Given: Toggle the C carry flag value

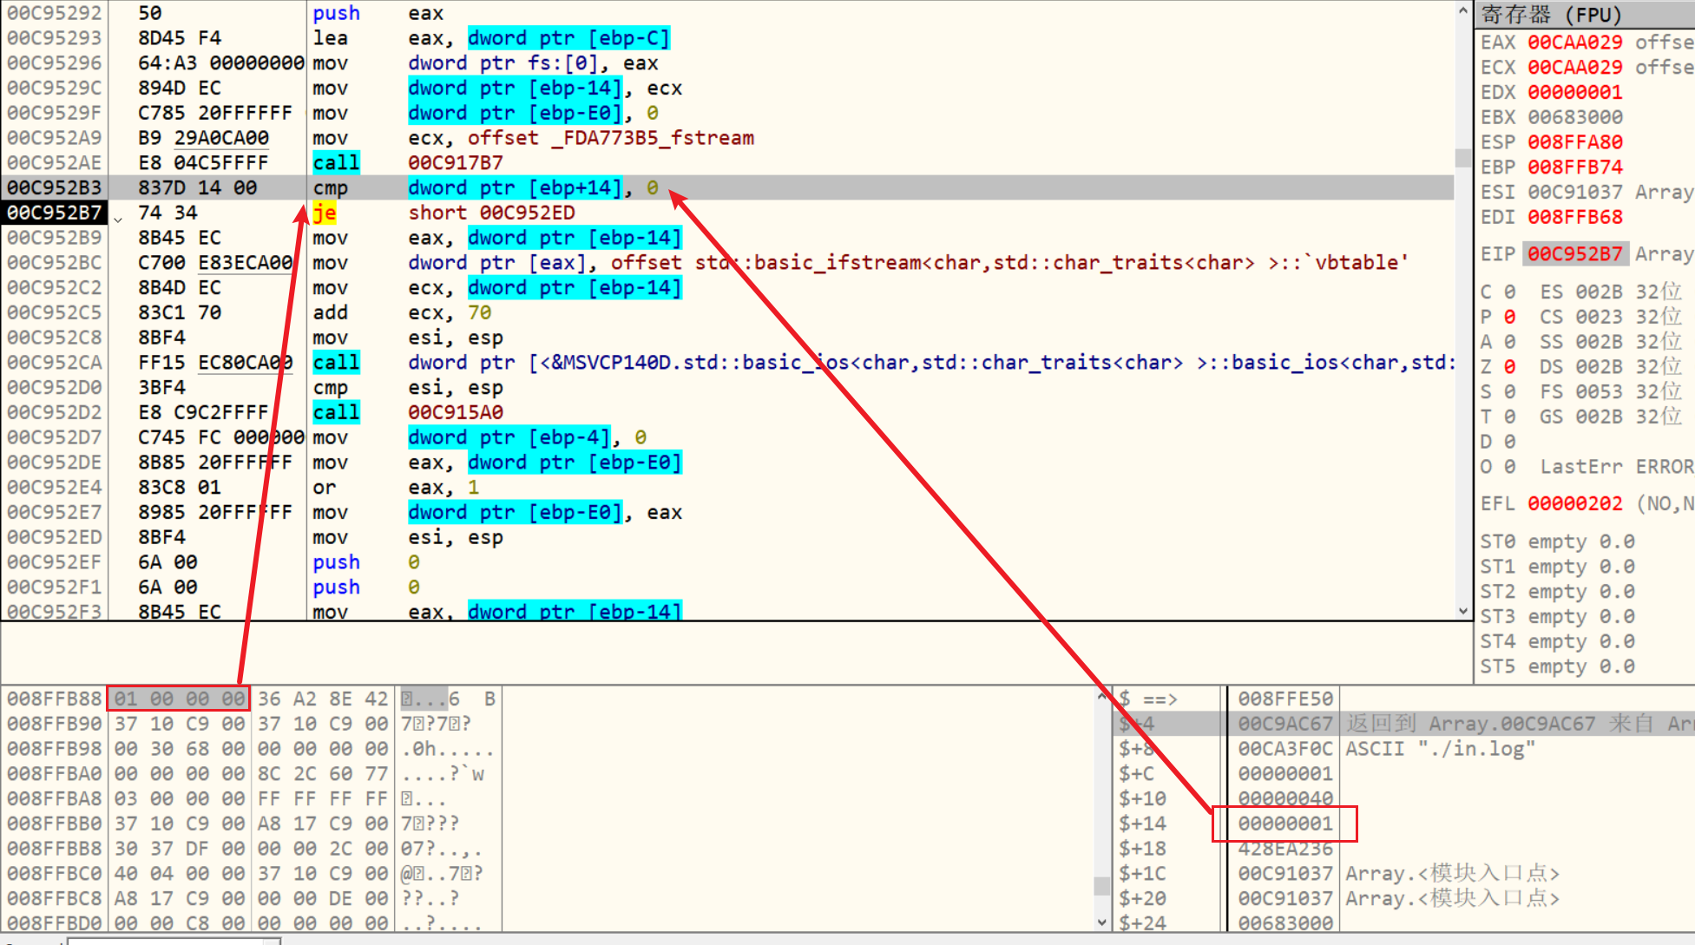Looking at the screenshot, I should [1509, 292].
